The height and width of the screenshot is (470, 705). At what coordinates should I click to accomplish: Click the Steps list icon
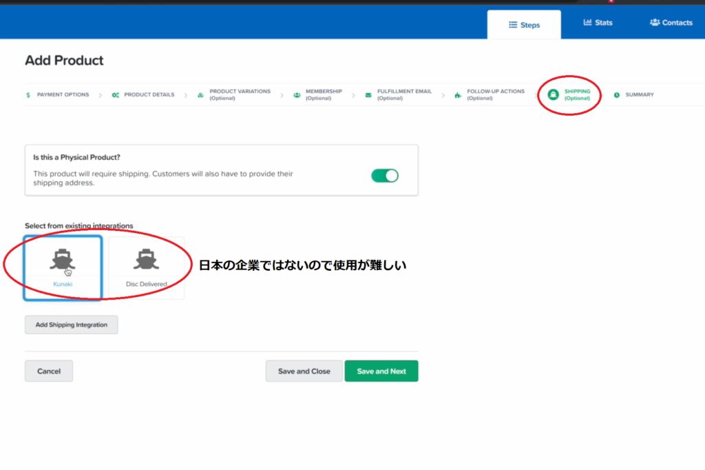click(x=512, y=25)
